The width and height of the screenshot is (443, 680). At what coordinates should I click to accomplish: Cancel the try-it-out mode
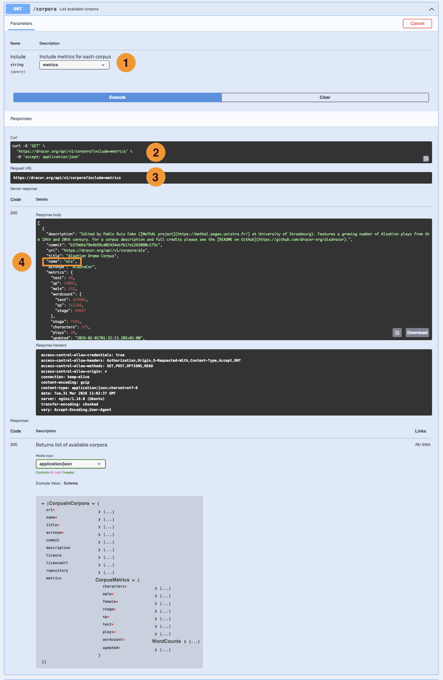[x=417, y=23]
